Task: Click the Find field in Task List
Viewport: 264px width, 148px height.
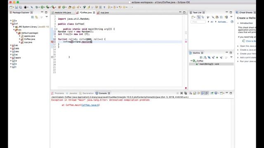Action: tap(198, 22)
